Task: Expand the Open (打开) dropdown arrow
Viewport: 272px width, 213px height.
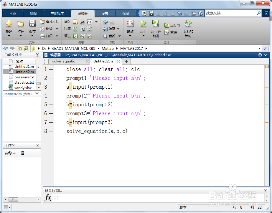Action: [20, 36]
